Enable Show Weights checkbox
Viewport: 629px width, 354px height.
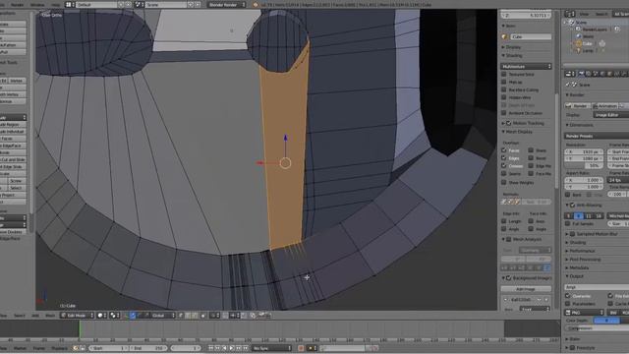pyautogui.click(x=504, y=182)
